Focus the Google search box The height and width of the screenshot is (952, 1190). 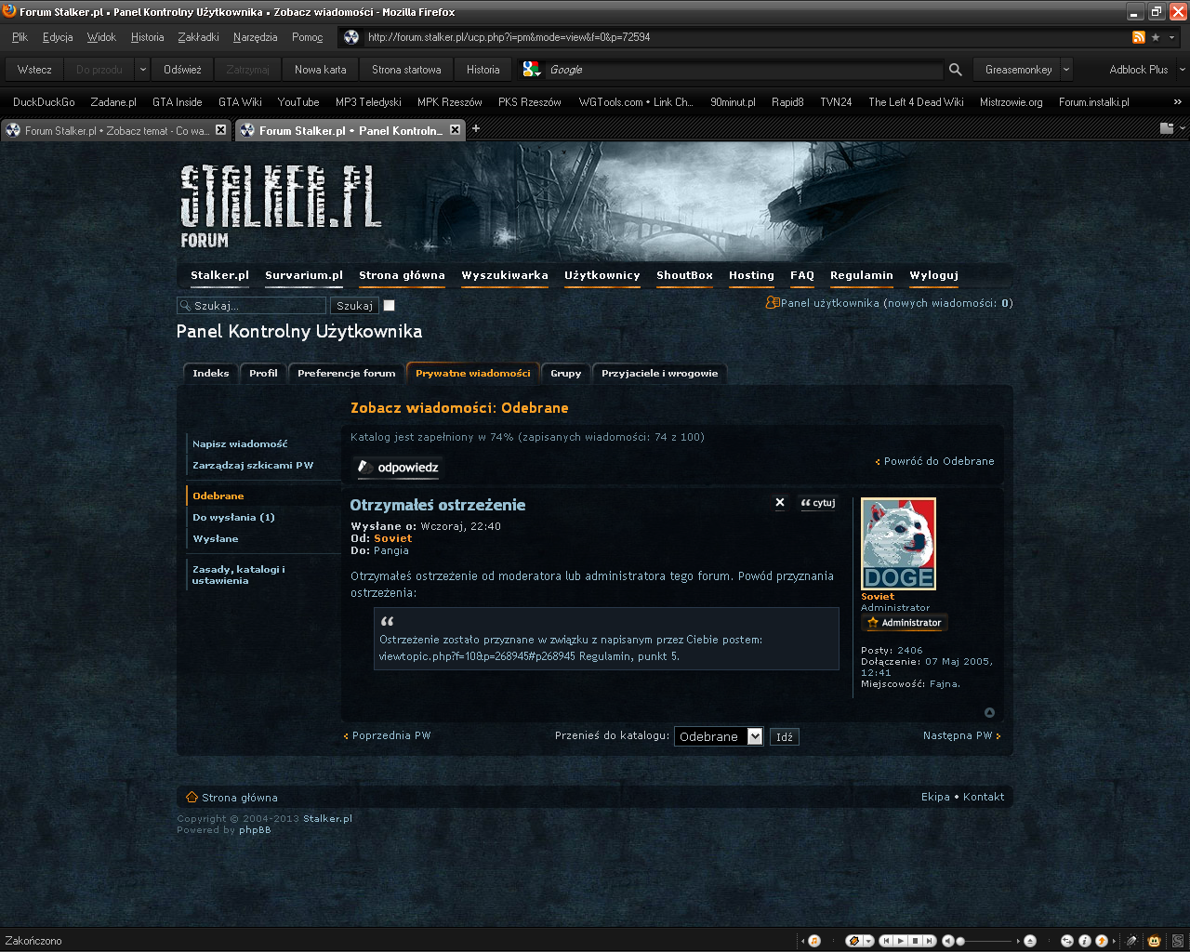pos(744,70)
